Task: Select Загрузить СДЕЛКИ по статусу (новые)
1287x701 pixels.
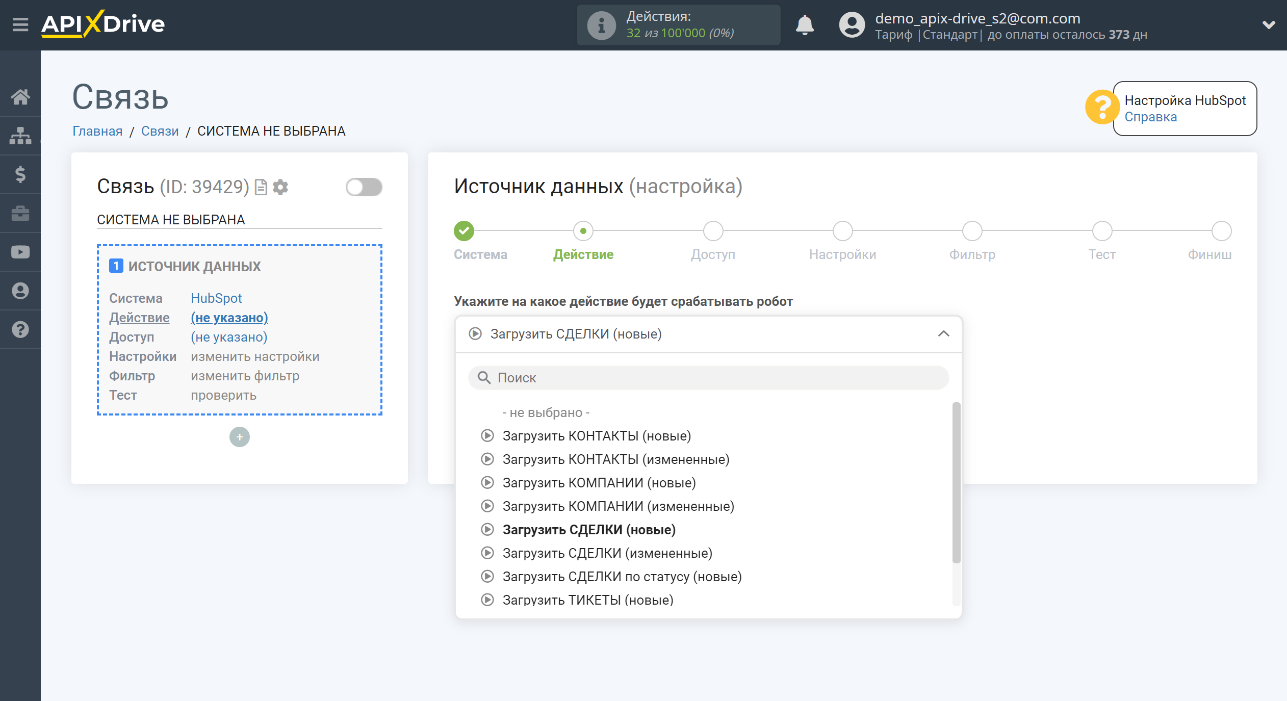Action: (x=622, y=577)
